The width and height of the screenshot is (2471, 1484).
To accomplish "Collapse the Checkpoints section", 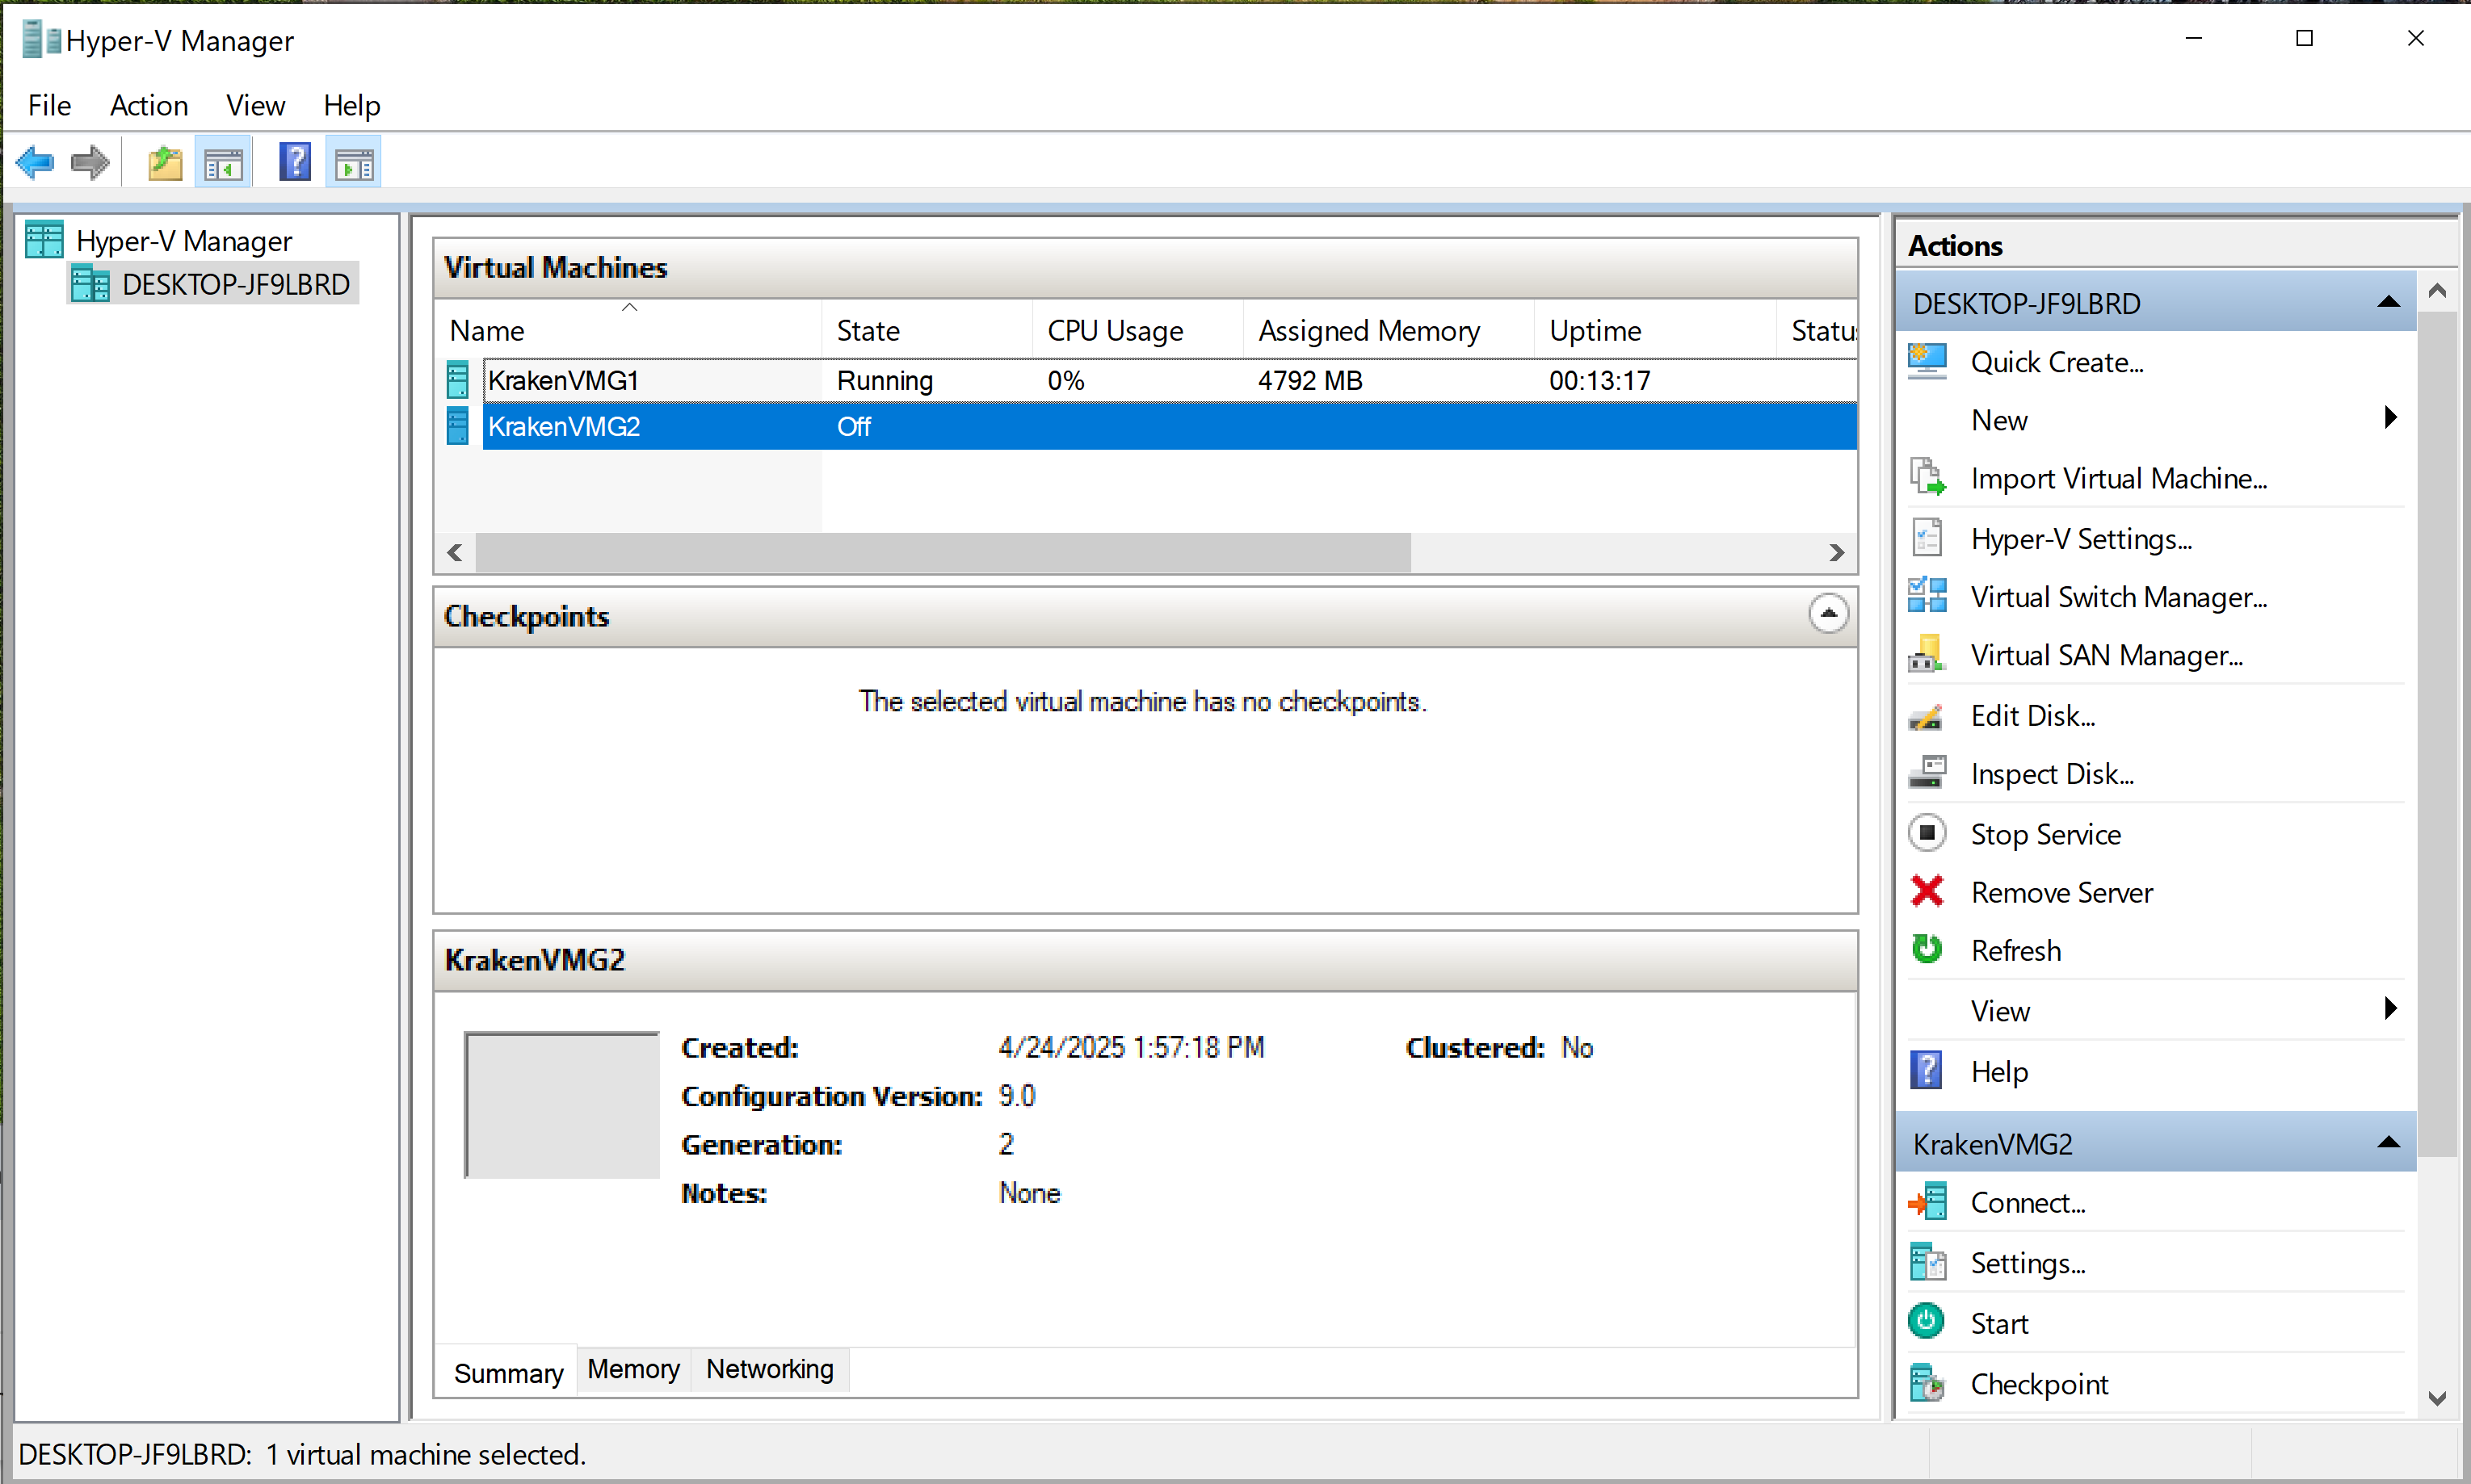I will (x=1828, y=614).
